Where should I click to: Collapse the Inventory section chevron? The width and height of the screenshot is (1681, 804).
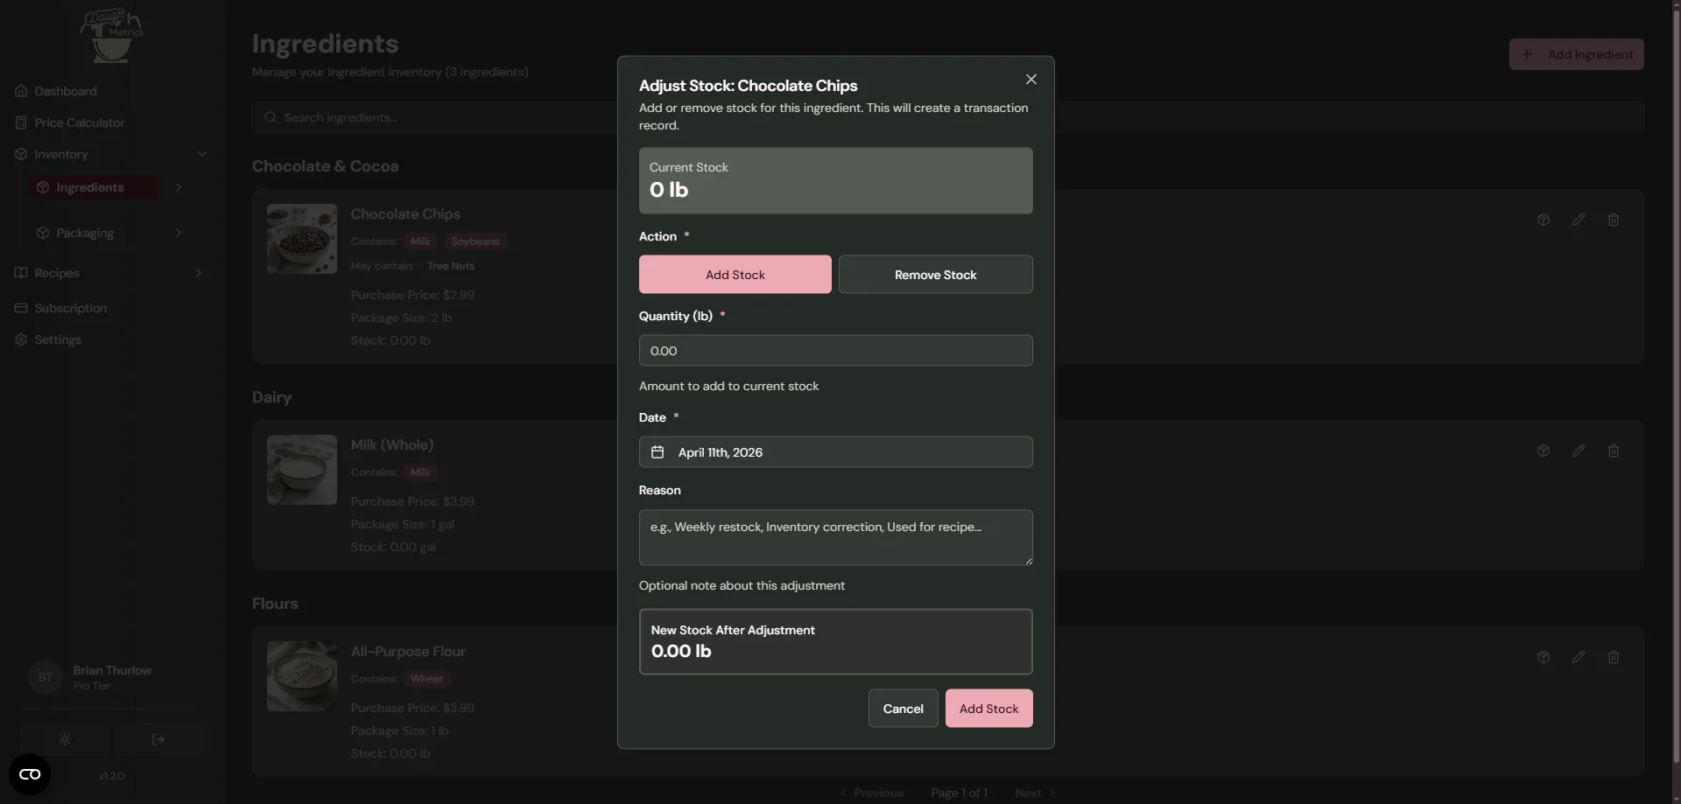(202, 153)
